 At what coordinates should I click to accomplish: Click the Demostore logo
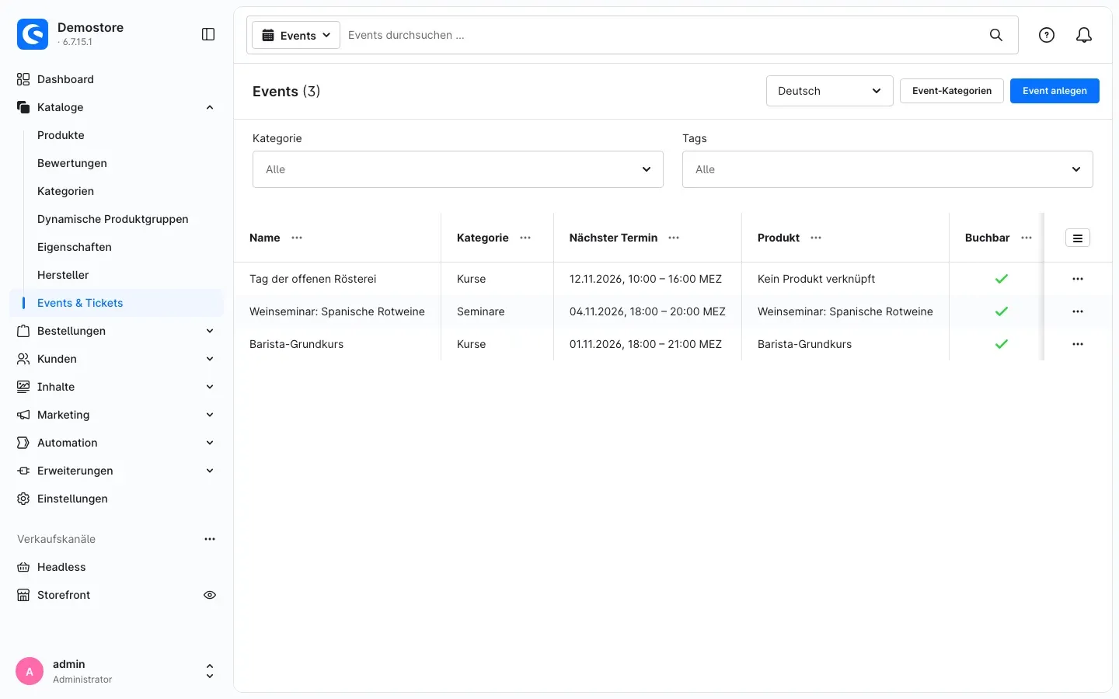pos(33,34)
